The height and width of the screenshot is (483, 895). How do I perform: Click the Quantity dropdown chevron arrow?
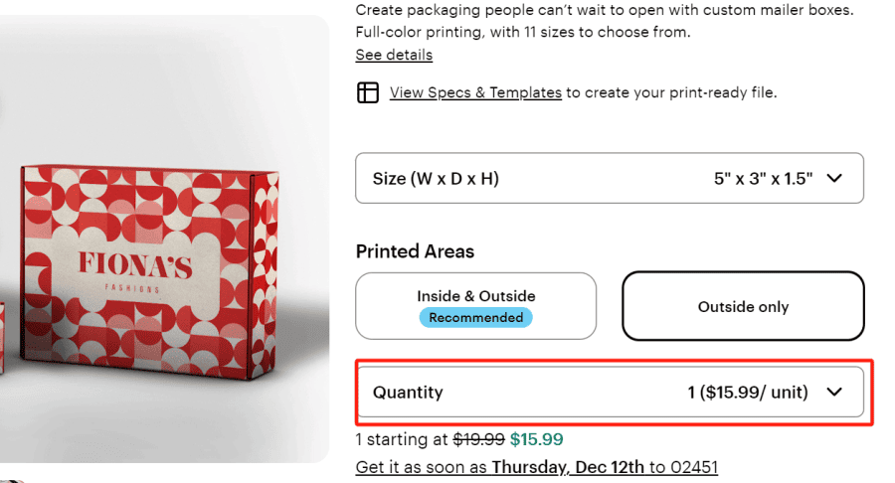pyautogui.click(x=834, y=392)
